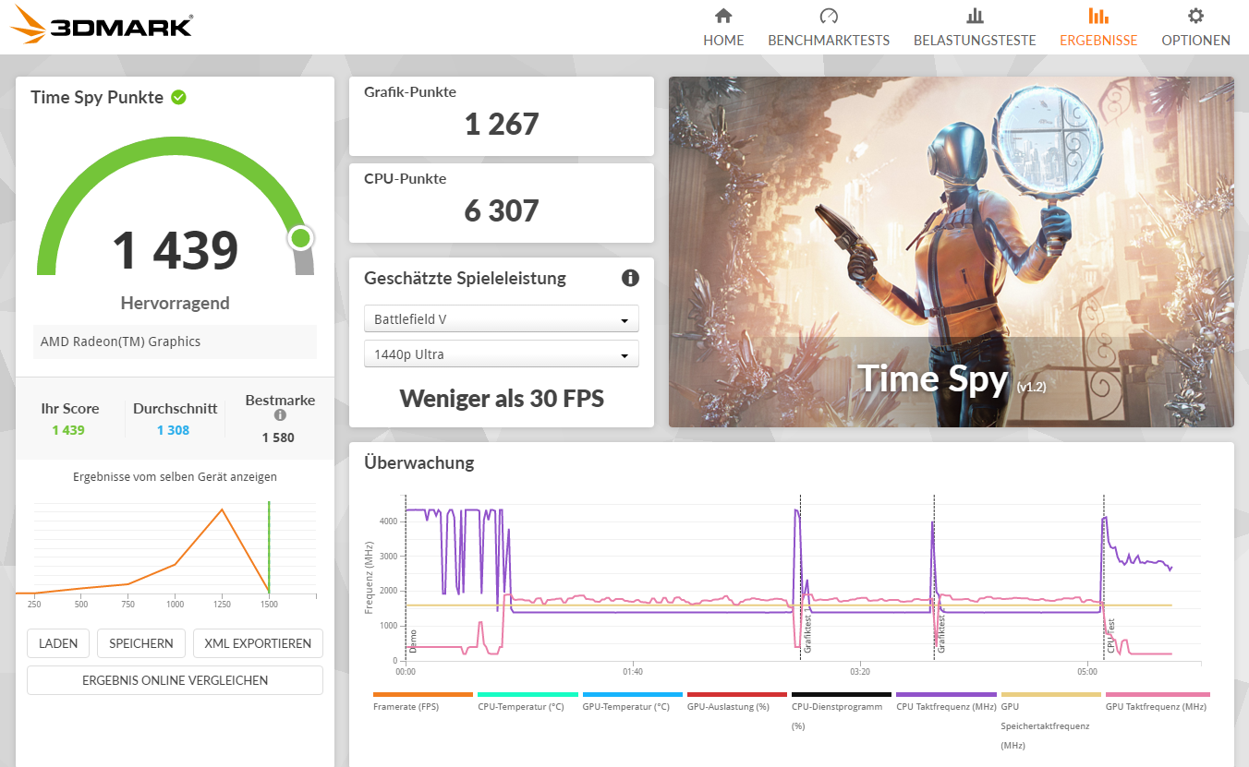Click the info icon under Bestmarke

[x=280, y=415]
